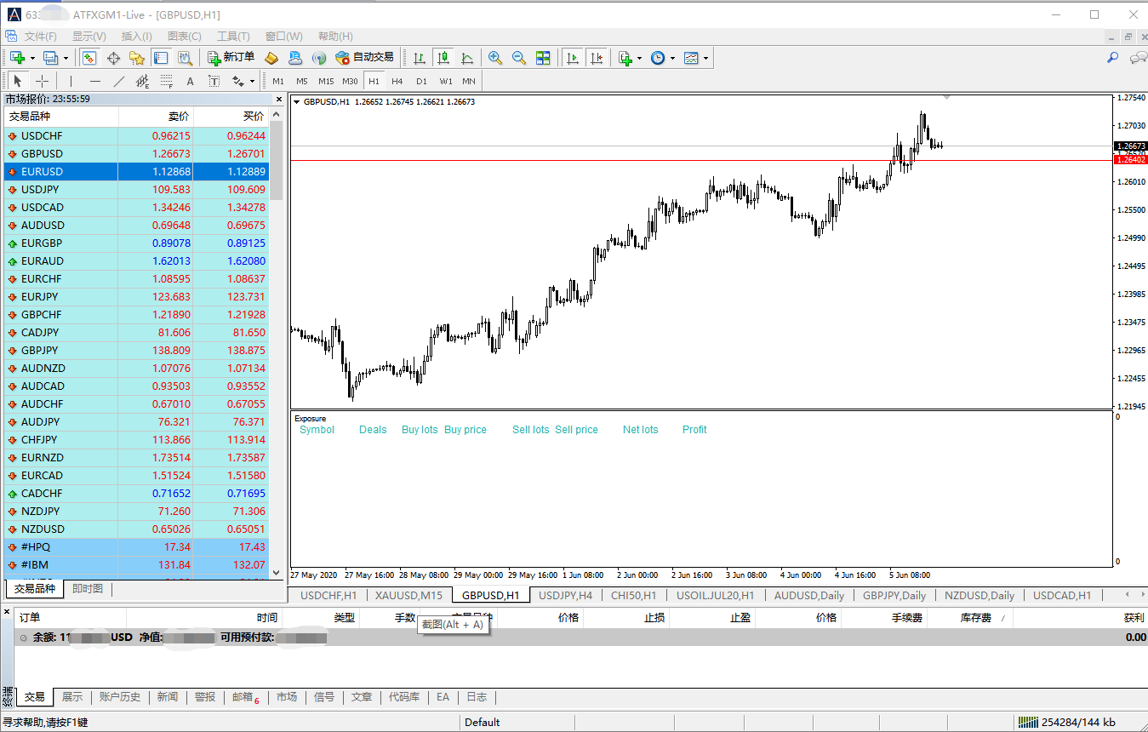
Task: Switch chart to line chart mode
Action: [x=467, y=58]
